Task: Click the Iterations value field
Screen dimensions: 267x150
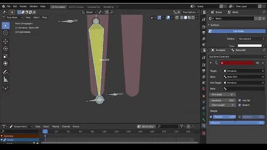Action: (x=222, y=100)
